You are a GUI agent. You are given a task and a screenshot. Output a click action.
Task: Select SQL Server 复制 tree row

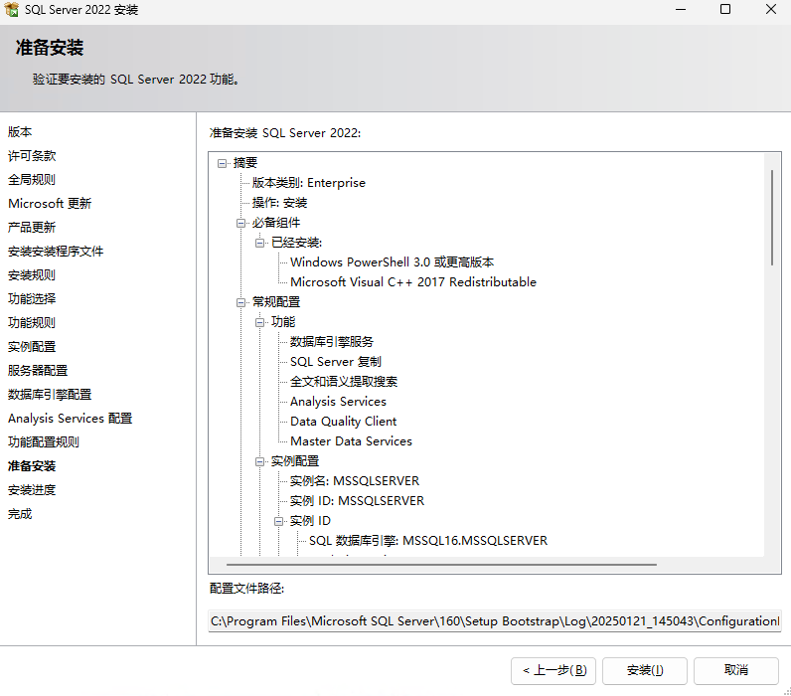point(336,361)
